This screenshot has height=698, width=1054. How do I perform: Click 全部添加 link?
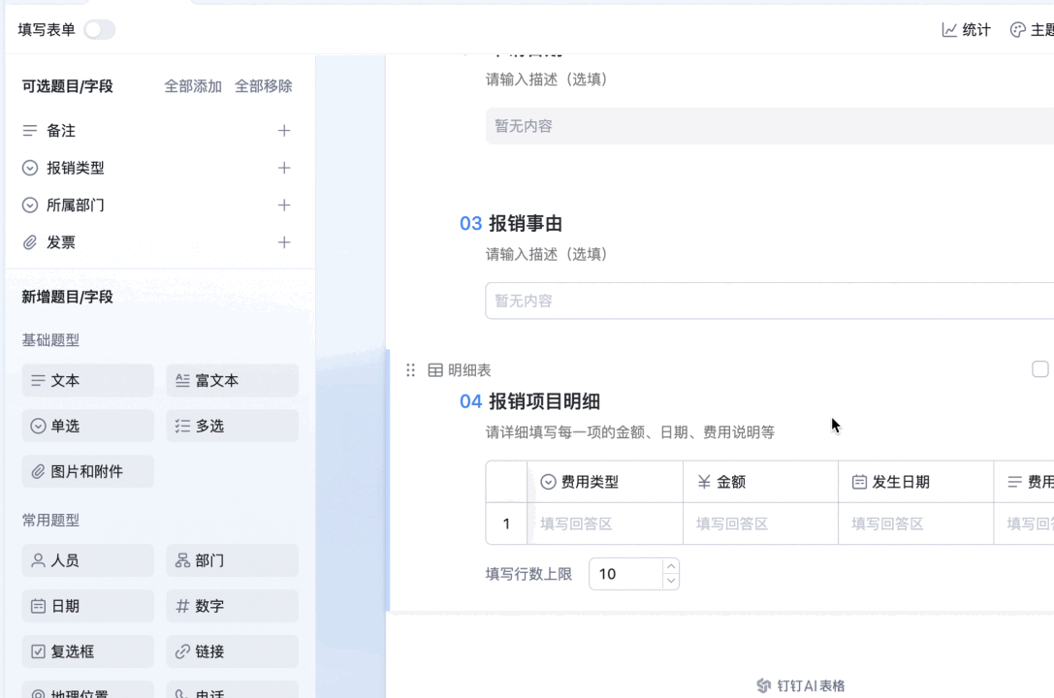point(193,86)
